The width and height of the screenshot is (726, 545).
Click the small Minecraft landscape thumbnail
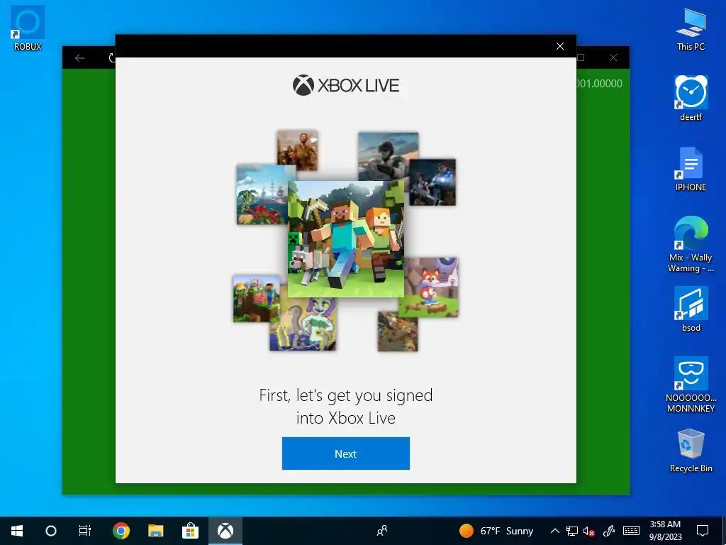pyautogui.click(x=257, y=299)
